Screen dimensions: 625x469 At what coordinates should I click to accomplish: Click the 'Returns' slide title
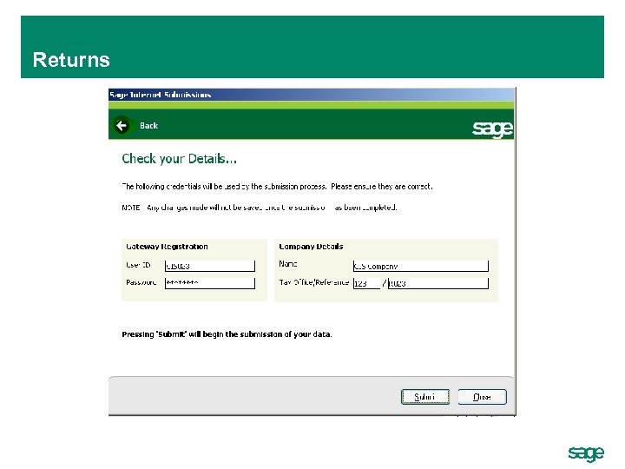coord(71,60)
